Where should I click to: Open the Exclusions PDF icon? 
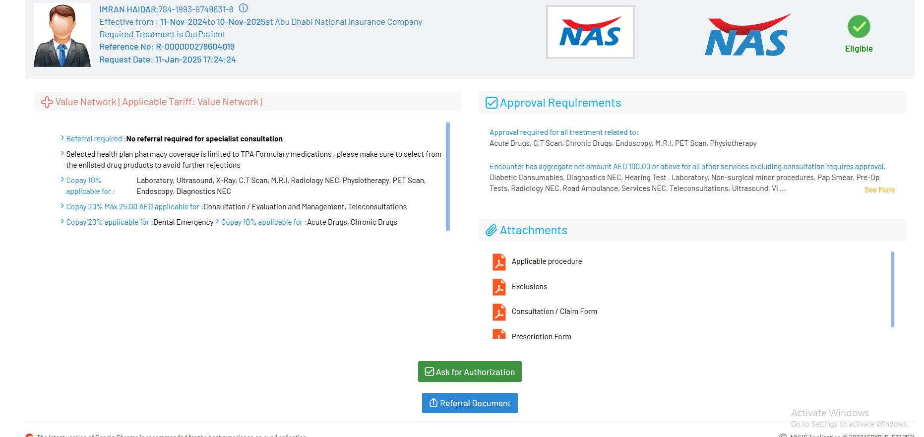(499, 287)
